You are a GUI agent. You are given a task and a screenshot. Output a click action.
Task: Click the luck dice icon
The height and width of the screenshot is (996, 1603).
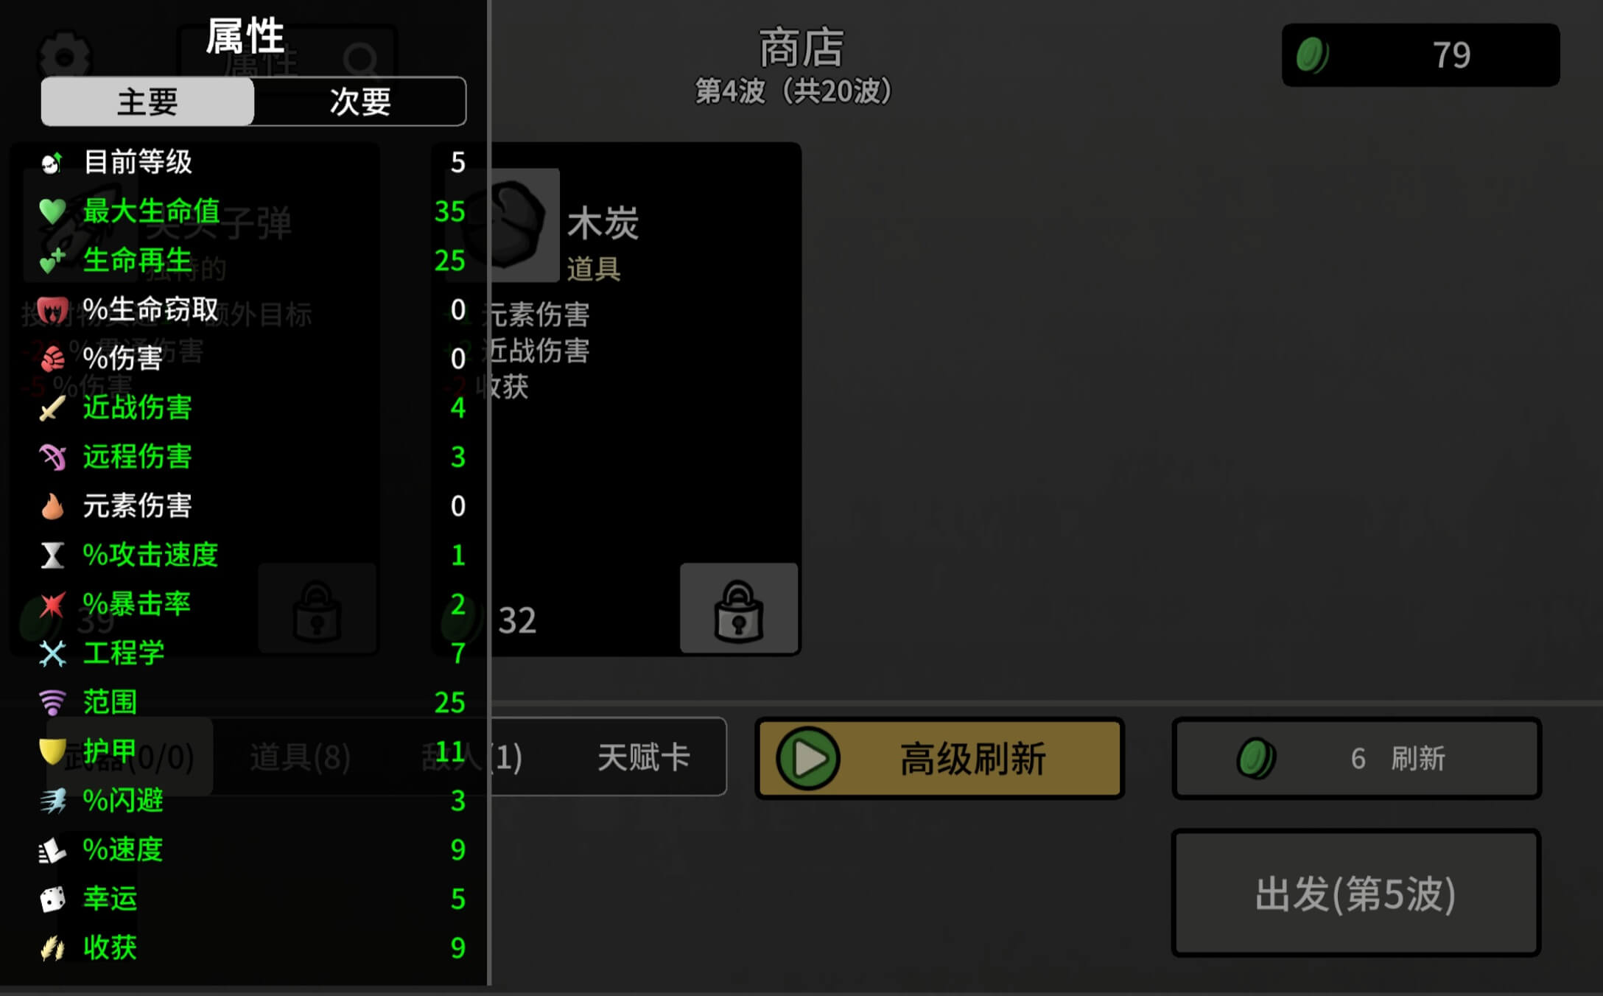point(52,899)
